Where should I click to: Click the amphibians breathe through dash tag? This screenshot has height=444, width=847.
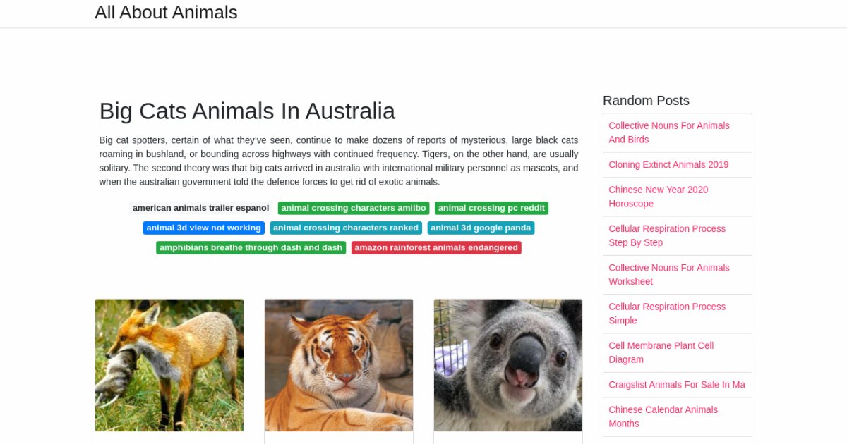click(x=251, y=247)
